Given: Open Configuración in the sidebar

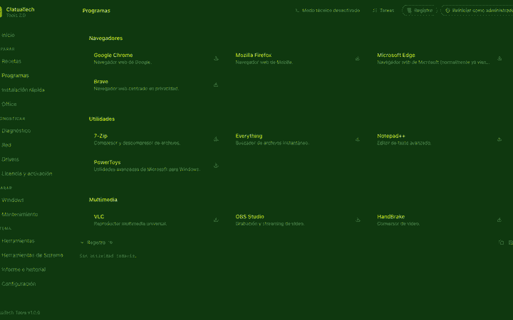Looking at the screenshot, I should point(19,284).
